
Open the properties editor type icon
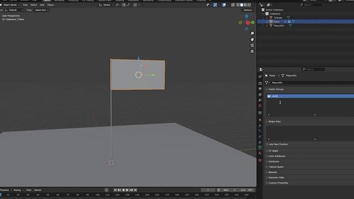pyautogui.click(x=262, y=70)
